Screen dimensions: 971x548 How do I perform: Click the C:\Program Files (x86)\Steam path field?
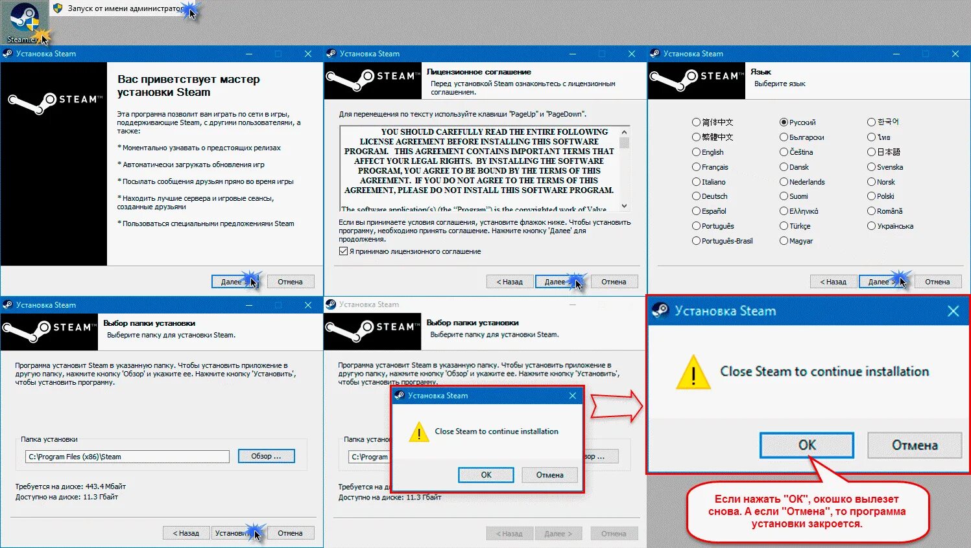pos(127,457)
